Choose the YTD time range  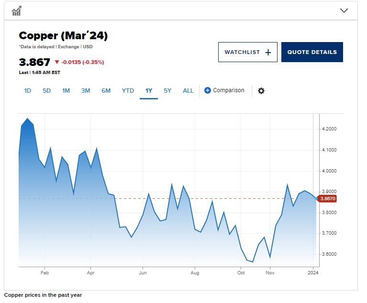(x=128, y=90)
